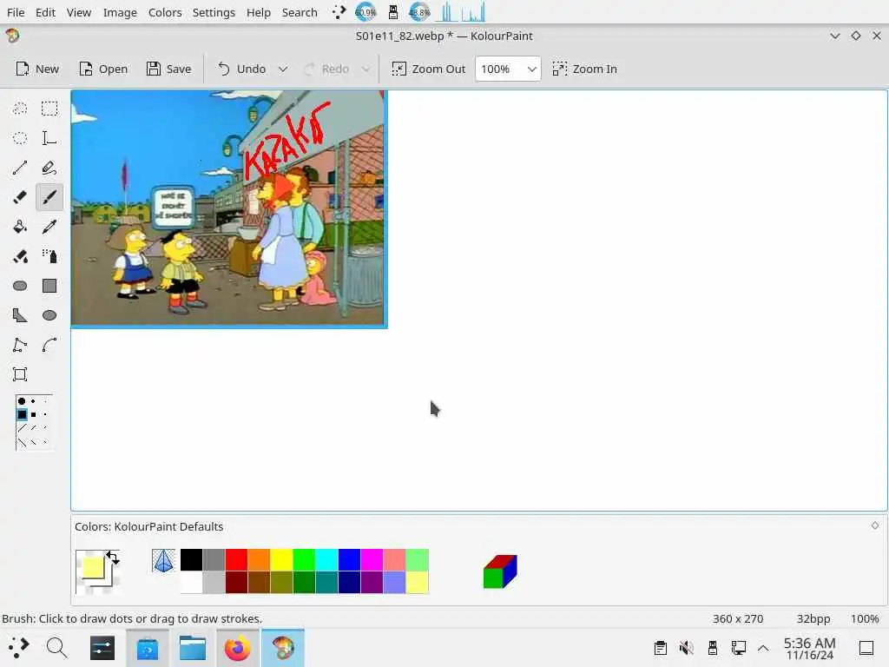
Task: Swap foreground and background colors arrow
Action: 113,558
